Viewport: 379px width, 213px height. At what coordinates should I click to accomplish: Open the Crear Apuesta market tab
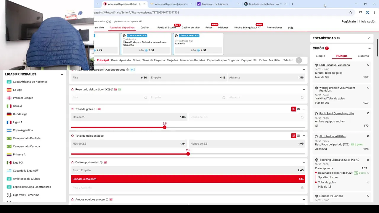coord(121,60)
